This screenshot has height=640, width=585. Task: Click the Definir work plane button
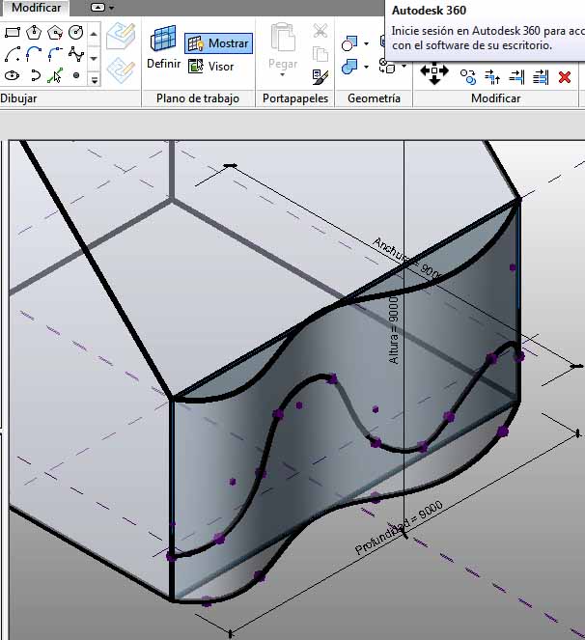(x=163, y=48)
